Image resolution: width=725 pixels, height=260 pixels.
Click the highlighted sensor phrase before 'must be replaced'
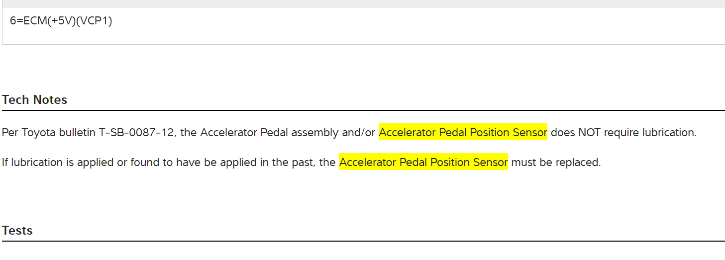[x=423, y=163]
